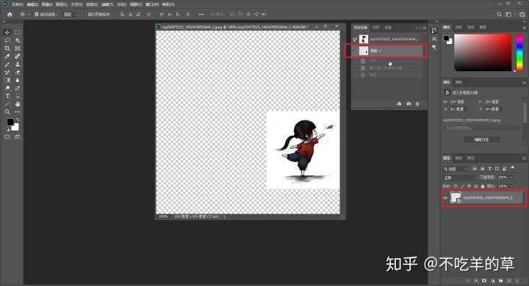Viewport: 529px width, 286px height.
Task: Select the Clone Stamp tool
Action: tap(18, 65)
